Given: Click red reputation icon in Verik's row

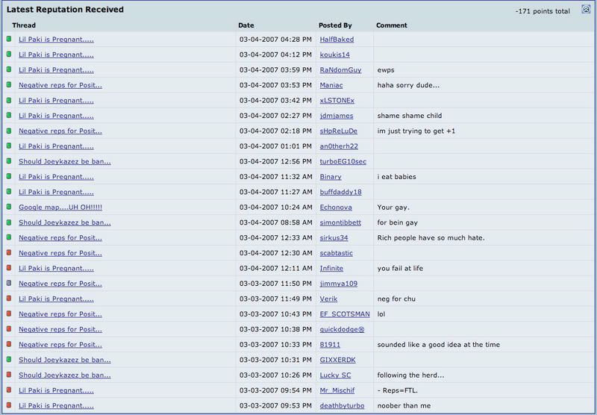Looking at the screenshot, I should pyautogui.click(x=9, y=299).
